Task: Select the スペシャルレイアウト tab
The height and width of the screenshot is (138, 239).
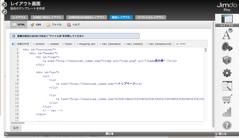Action: coord(151,17)
